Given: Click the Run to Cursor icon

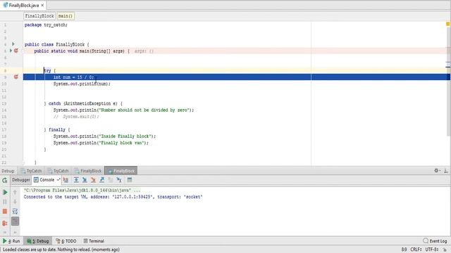Looking at the screenshot, I should click(119, 180).
